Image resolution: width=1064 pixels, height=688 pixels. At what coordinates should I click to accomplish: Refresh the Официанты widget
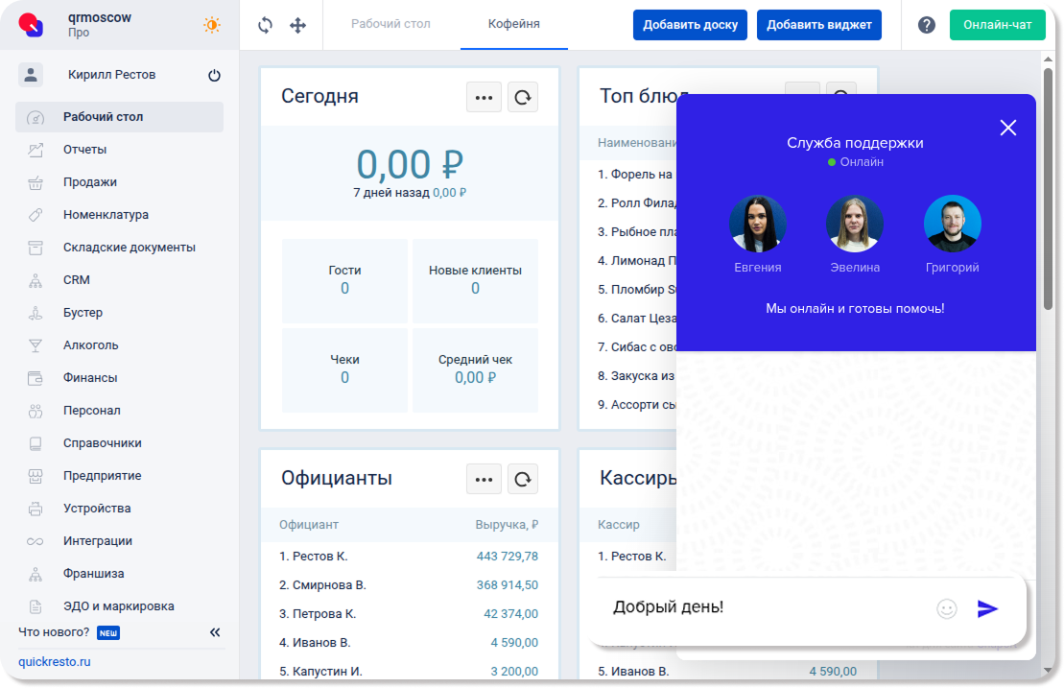tap(523, 479)
